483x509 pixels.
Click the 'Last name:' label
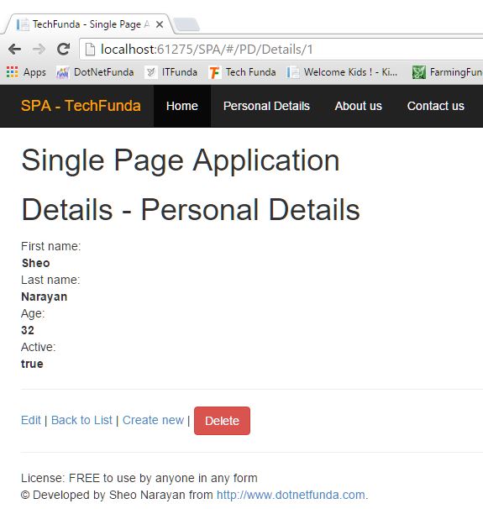tap(50, 280)
